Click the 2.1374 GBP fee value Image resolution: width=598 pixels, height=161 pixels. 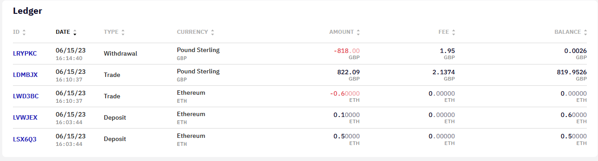click(443, 72)
